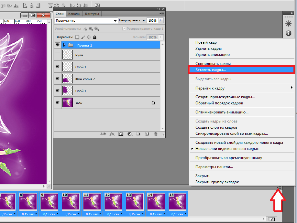Click the lock all padlock icon
The height and width of the screenshot is (223, 297).
click(95, 37)
